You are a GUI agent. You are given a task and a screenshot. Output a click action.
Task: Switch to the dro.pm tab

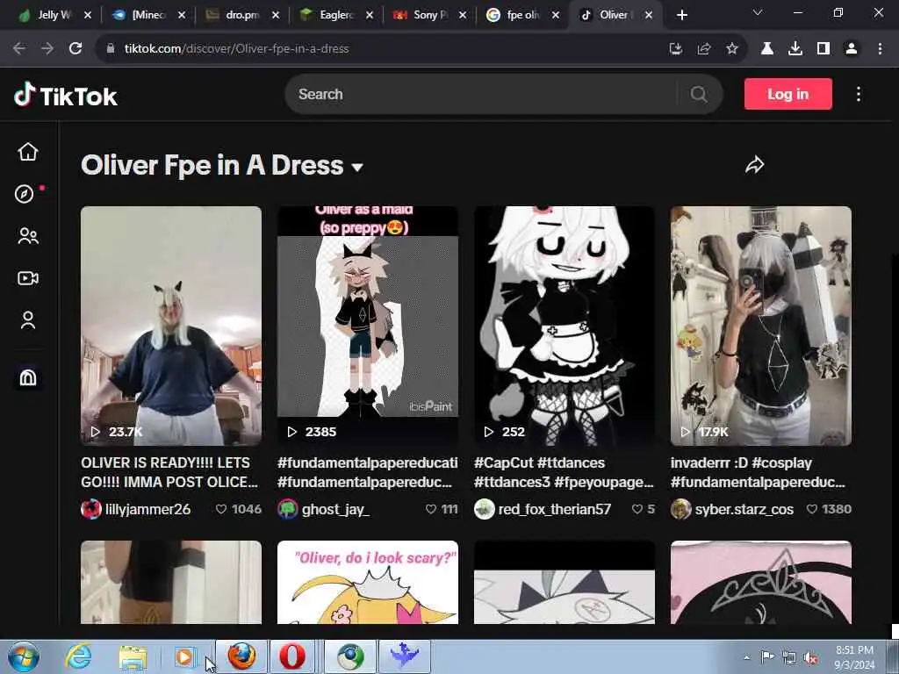click(x=243, y=15)
